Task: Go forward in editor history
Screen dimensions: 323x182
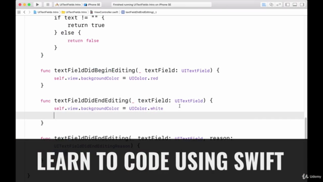Action: tap(29, 12)
